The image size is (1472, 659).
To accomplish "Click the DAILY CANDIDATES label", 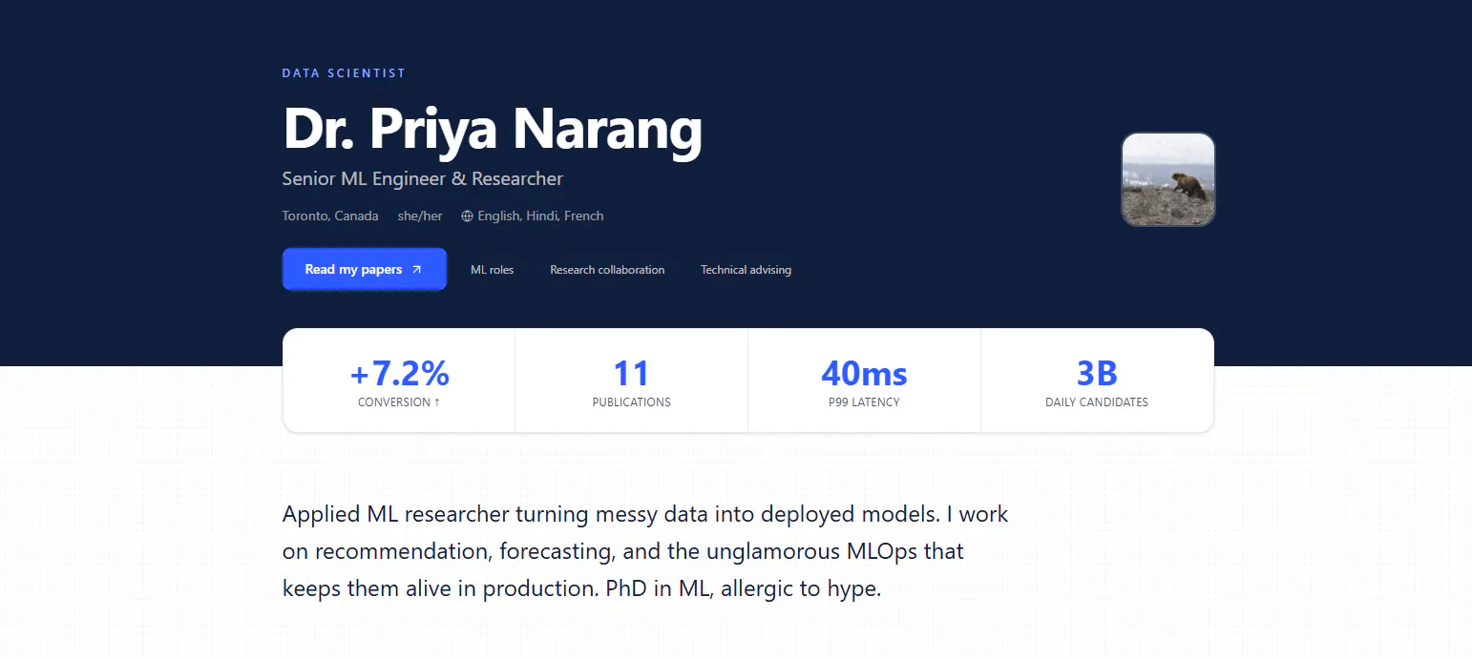I will [x=1097, y=402].
